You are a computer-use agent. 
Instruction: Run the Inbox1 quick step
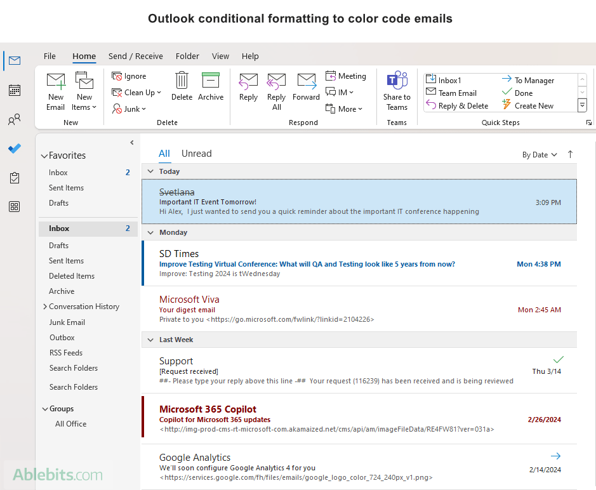click(x=444, y=80)
